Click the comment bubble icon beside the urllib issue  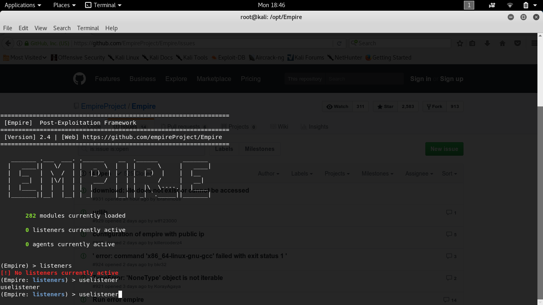[x=449, y=212]
